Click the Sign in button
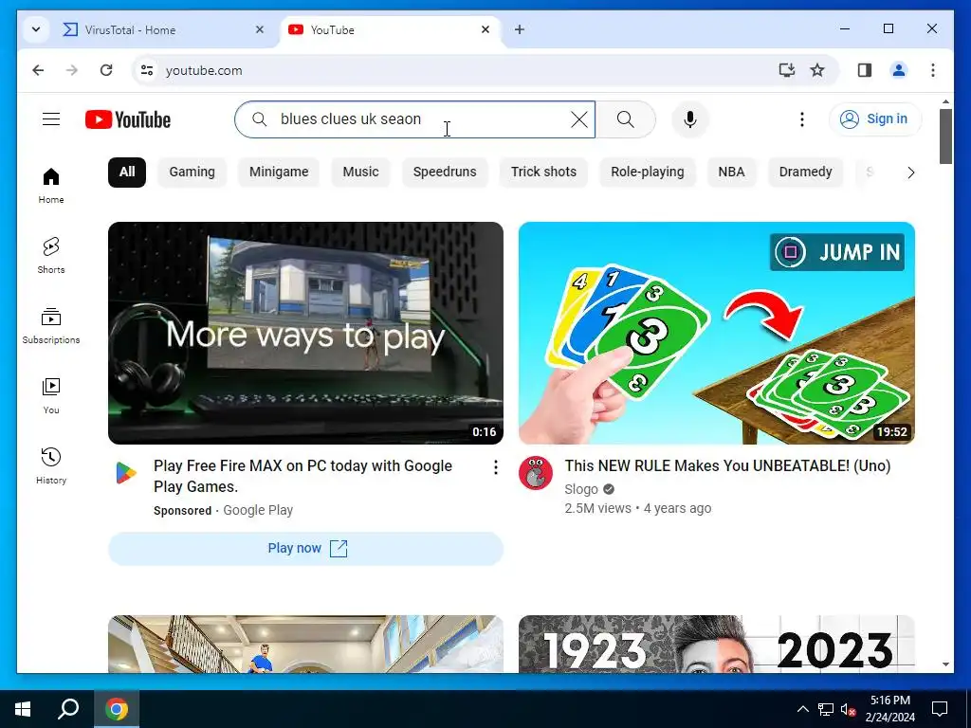The width and height of the screenshot is (971, 728). point(875,118)
